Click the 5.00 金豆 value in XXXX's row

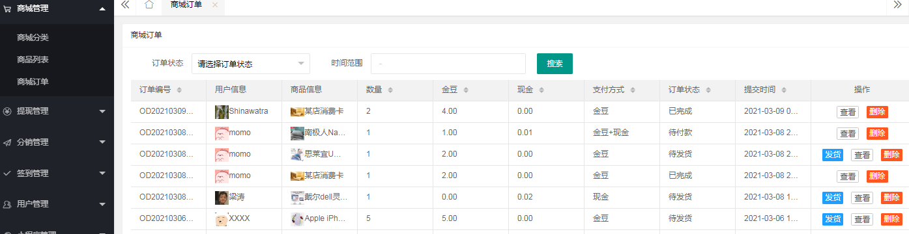tap(450, 218)
